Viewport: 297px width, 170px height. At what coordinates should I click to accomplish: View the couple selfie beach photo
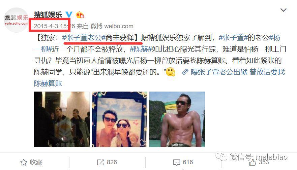point(119,119)
